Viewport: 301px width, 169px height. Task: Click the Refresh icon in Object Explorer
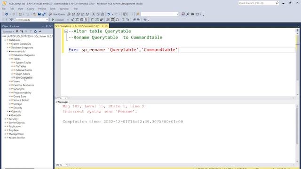pos(35,31)
